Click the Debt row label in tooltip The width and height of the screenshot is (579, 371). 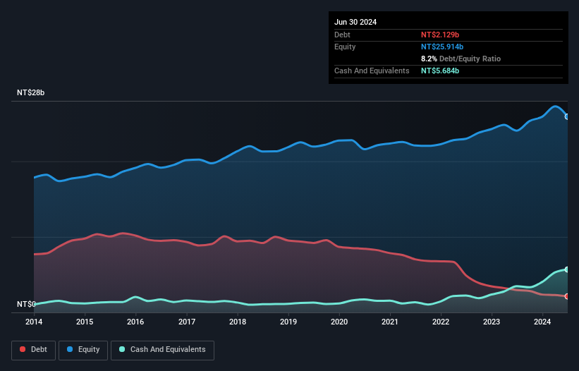tap(342, 35)
